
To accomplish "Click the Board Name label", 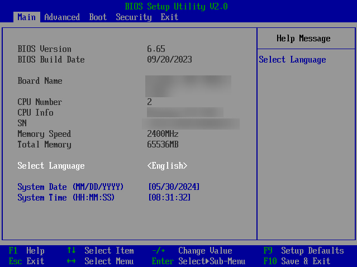I will point(40,80).
